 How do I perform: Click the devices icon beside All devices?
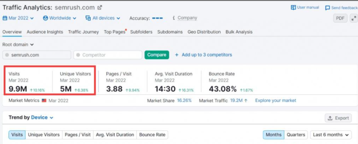tap(88, 18)
